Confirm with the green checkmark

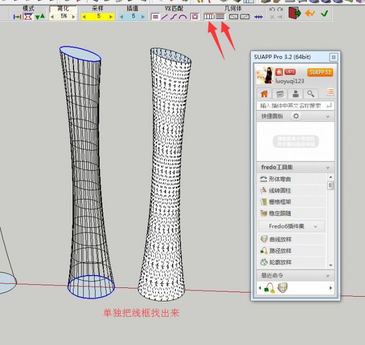[324, 13]
